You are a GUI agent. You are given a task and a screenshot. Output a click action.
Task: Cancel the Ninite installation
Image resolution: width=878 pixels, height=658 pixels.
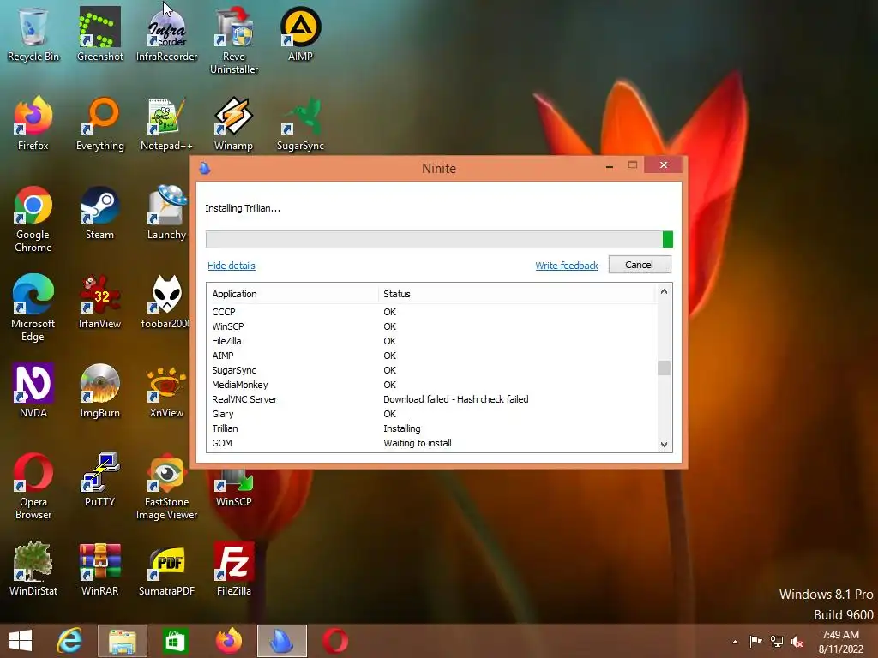point(640,265)
